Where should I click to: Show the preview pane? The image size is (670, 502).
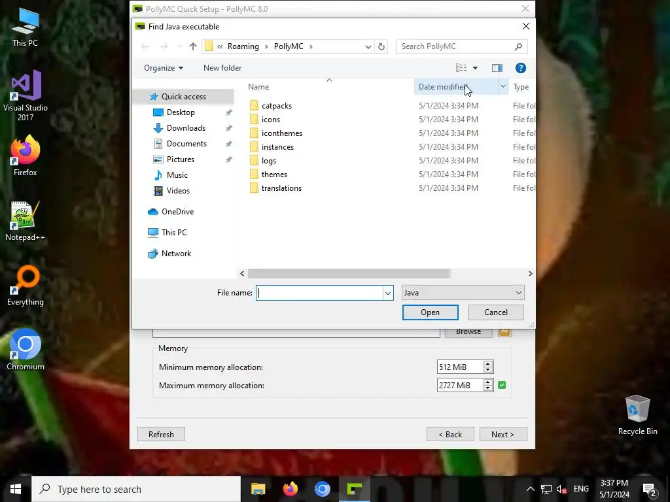(x=497, y=68)
